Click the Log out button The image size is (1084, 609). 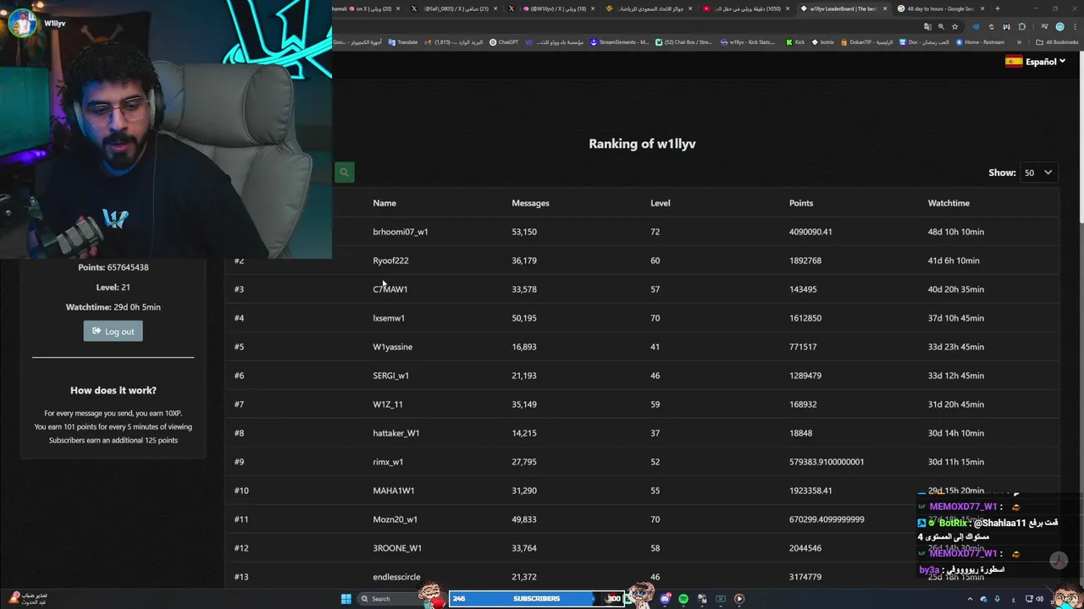113,331
